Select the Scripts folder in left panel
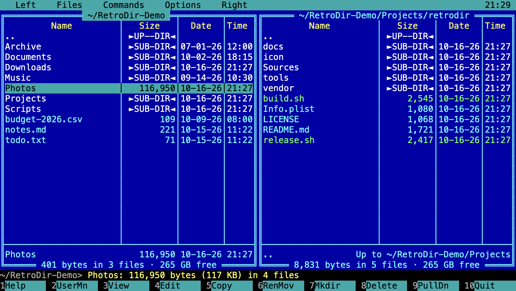Viewport: 516px width, 291px height. click(129, 109)
